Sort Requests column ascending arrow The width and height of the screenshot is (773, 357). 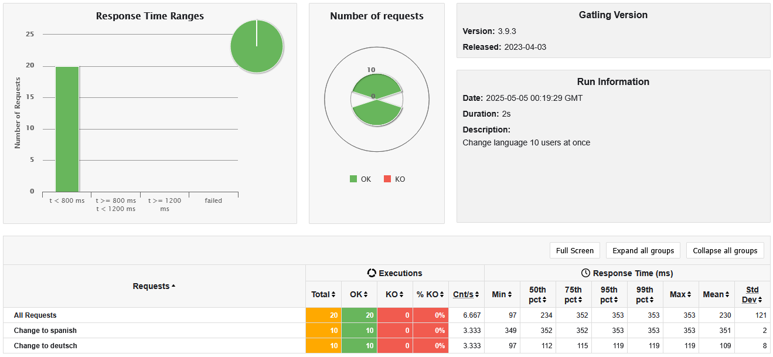click(173, 286)
